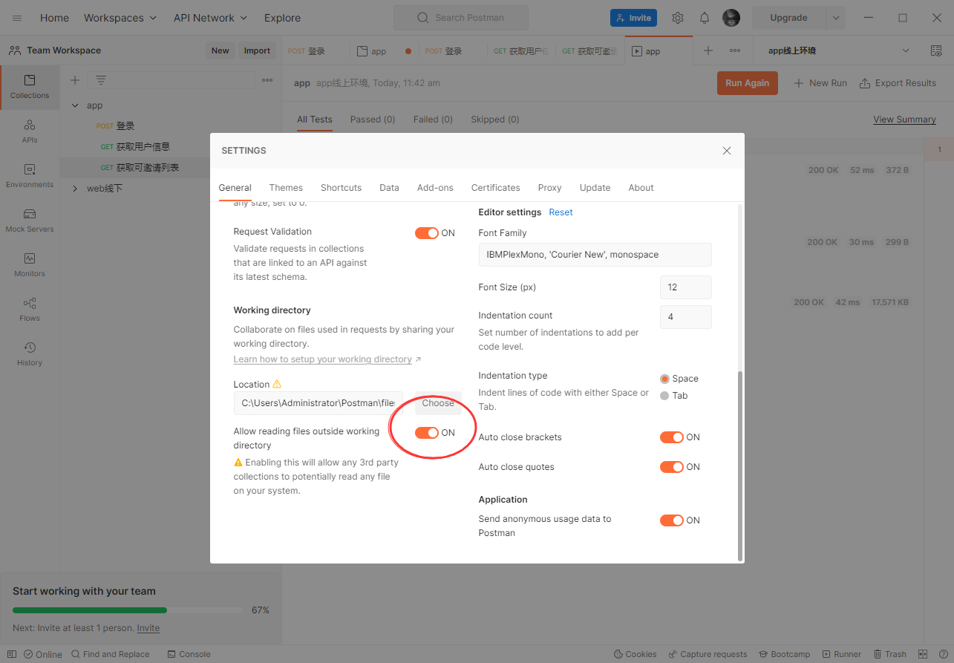Create a new collection with plus icon
The height and width of the screenshot is (663, 954).
(x=75, y=80)
